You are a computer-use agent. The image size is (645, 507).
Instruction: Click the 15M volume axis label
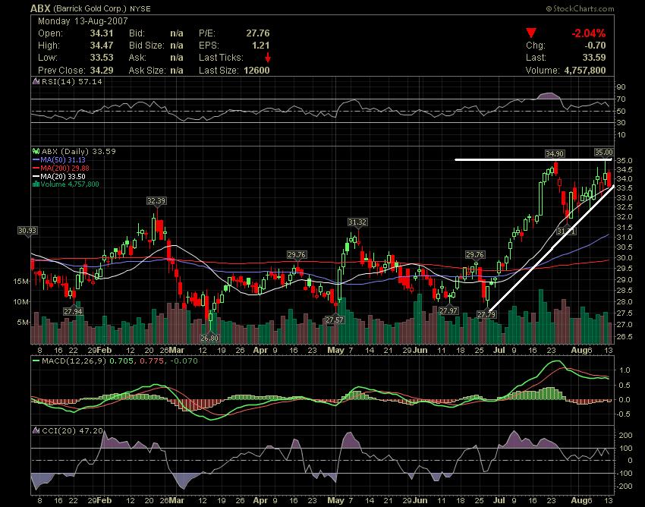coord(21,281)
